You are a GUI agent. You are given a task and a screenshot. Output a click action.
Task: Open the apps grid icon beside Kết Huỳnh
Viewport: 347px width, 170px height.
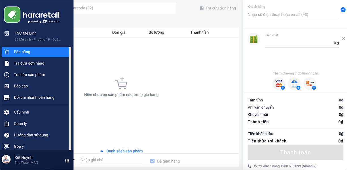[67, 161]
